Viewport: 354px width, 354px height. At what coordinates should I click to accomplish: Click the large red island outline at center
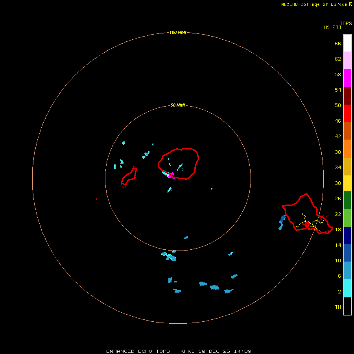[x=179, y=164]
